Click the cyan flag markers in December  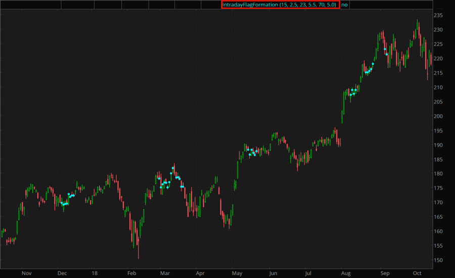[x=66, y=201]
